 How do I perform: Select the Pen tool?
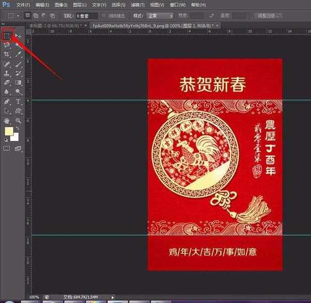tap(7, 102)
